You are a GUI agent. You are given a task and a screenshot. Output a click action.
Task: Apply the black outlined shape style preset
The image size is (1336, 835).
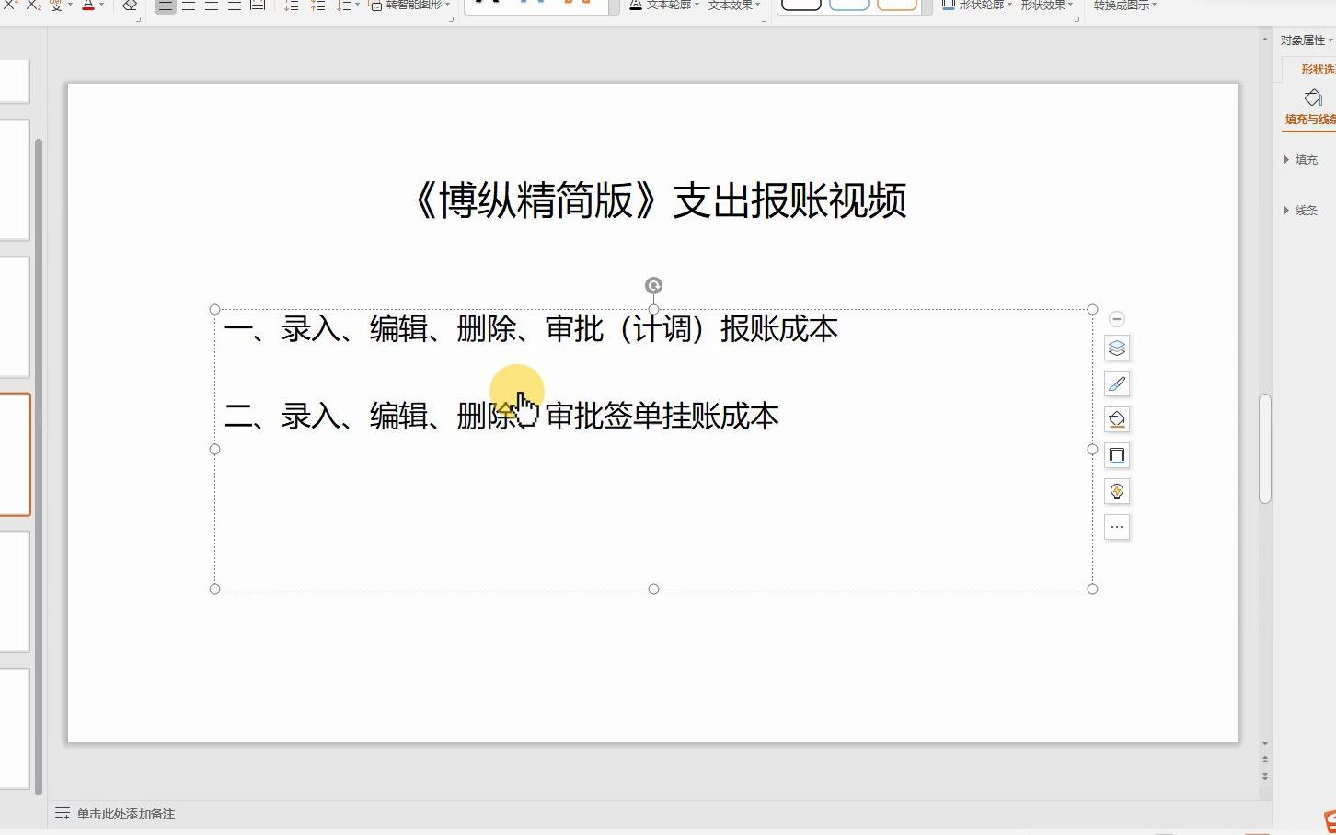(x=800, y=4)
